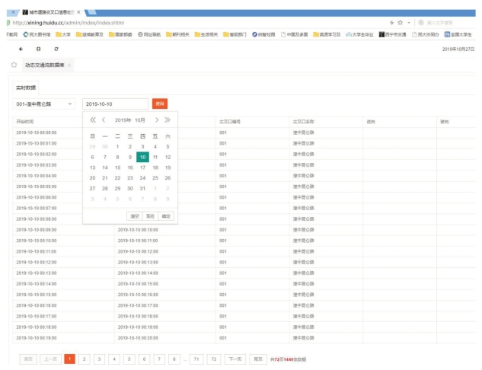Click the back arrow in page toolbar
482x370 pixels.
pos(21,49)
